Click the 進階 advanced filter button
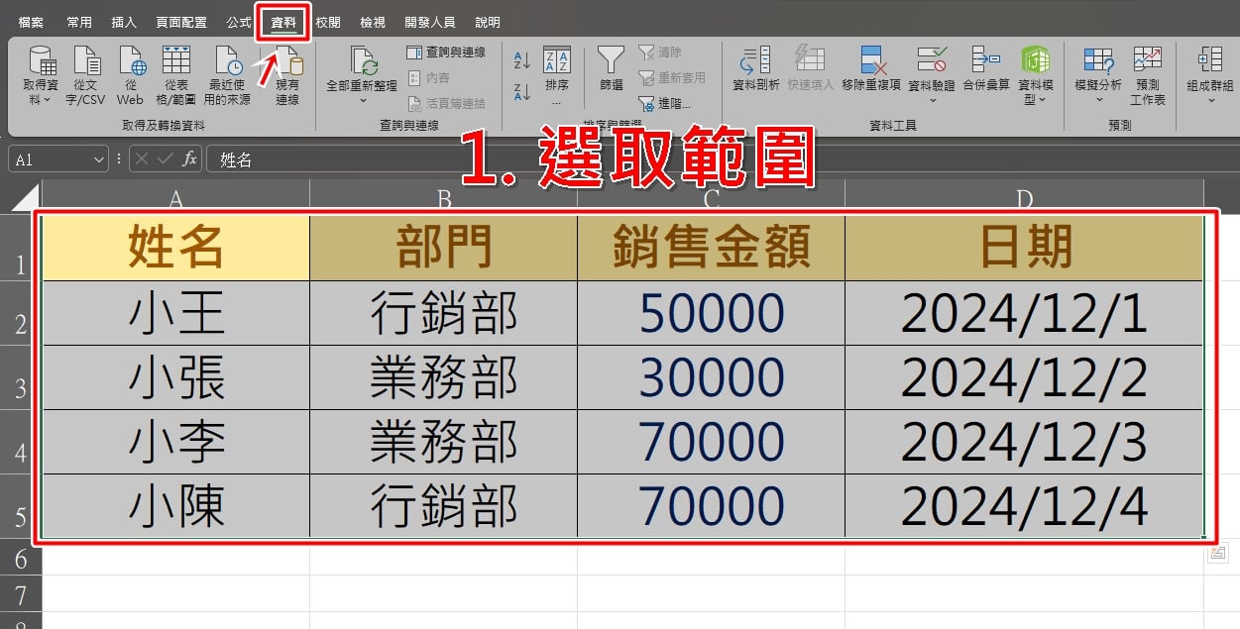This screenshot has width=1240, height=629. [x=665, y=103]
